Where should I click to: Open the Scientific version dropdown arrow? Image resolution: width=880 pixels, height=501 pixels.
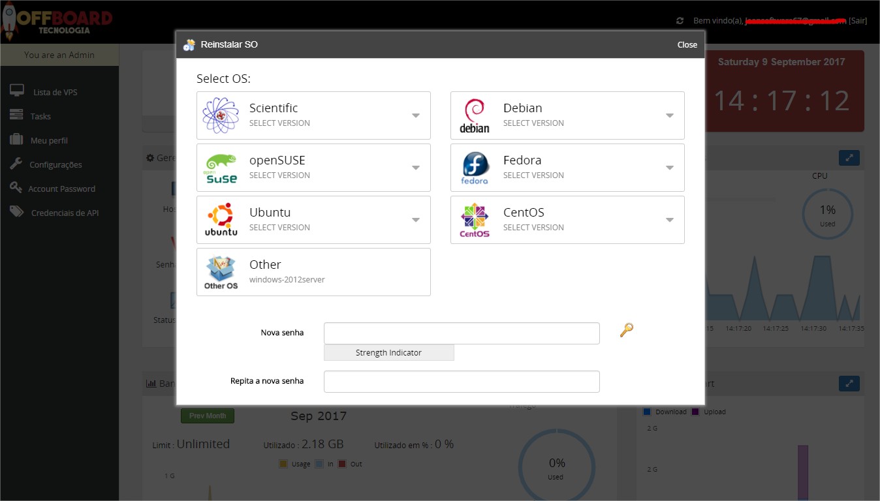point(416,116)
